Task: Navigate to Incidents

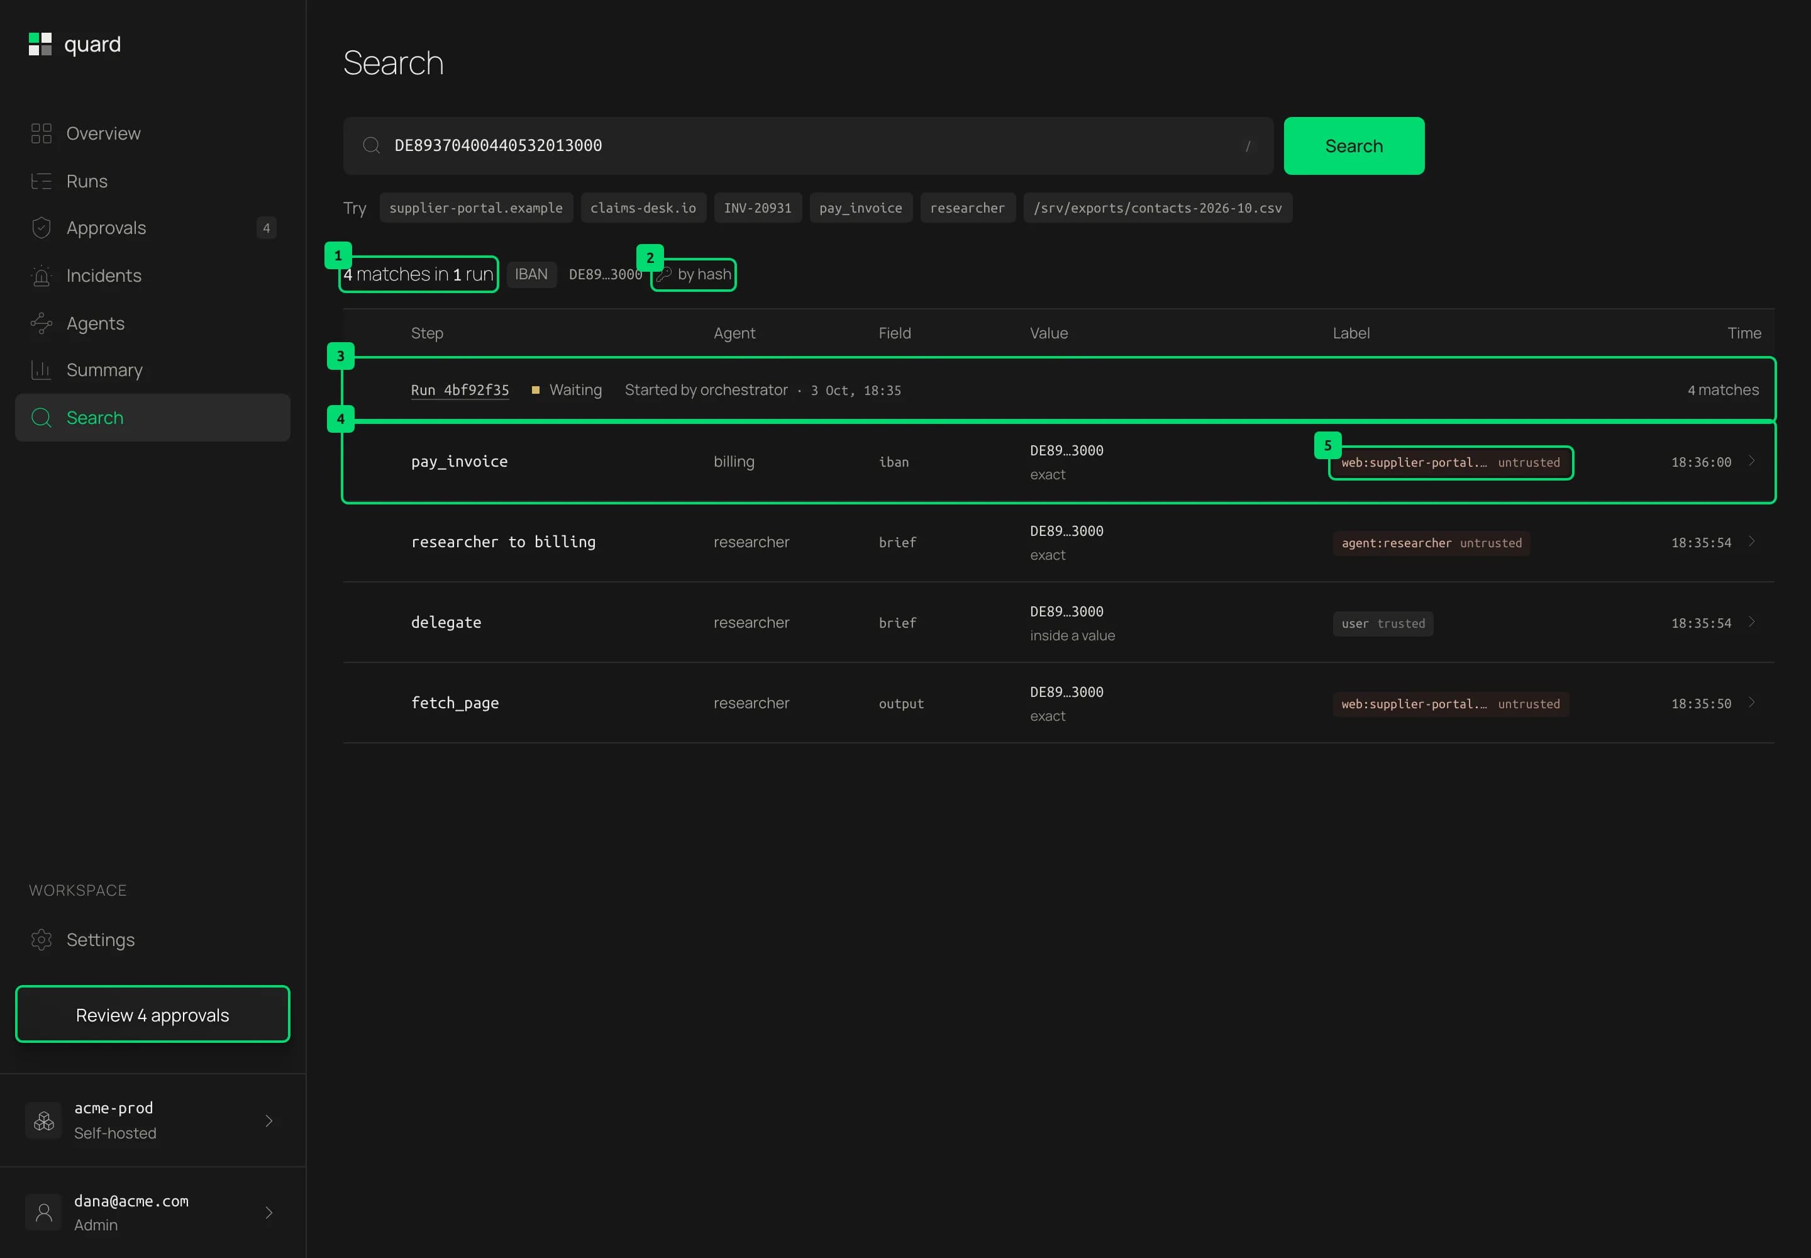Action: click(x=152, y=275)
